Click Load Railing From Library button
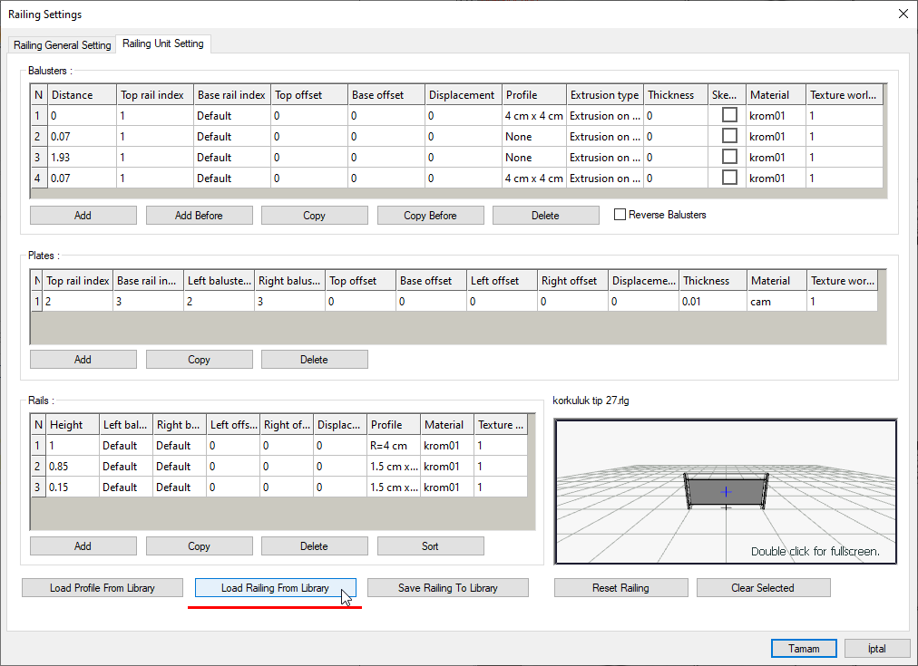This screenshot has width=918, height=666. coord(275,588)
